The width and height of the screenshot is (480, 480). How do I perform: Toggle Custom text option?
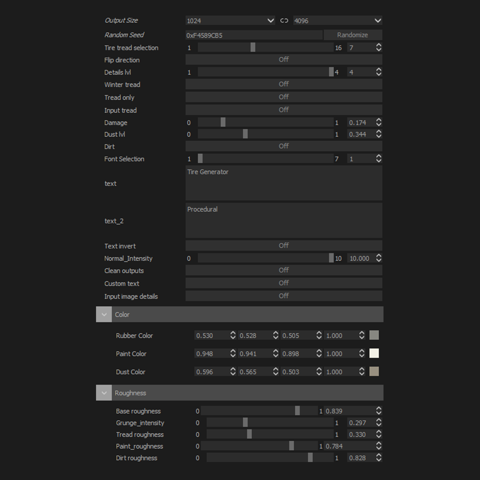coord(284,283)
